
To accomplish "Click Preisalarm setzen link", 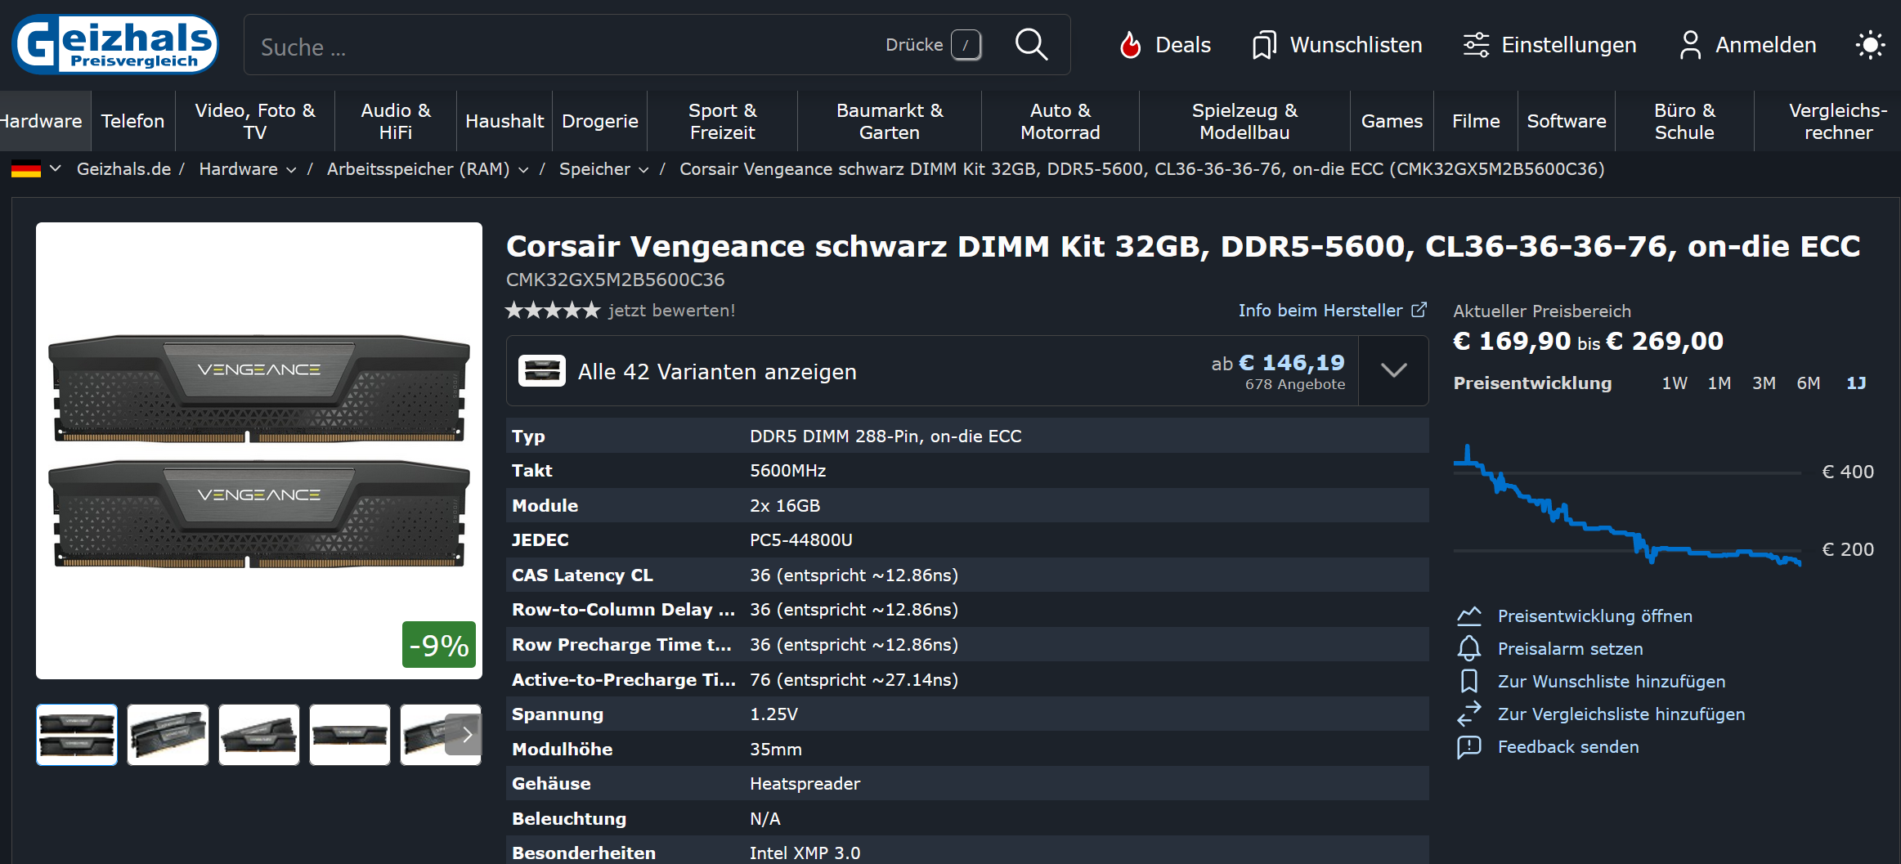I will click(1570, 648).
